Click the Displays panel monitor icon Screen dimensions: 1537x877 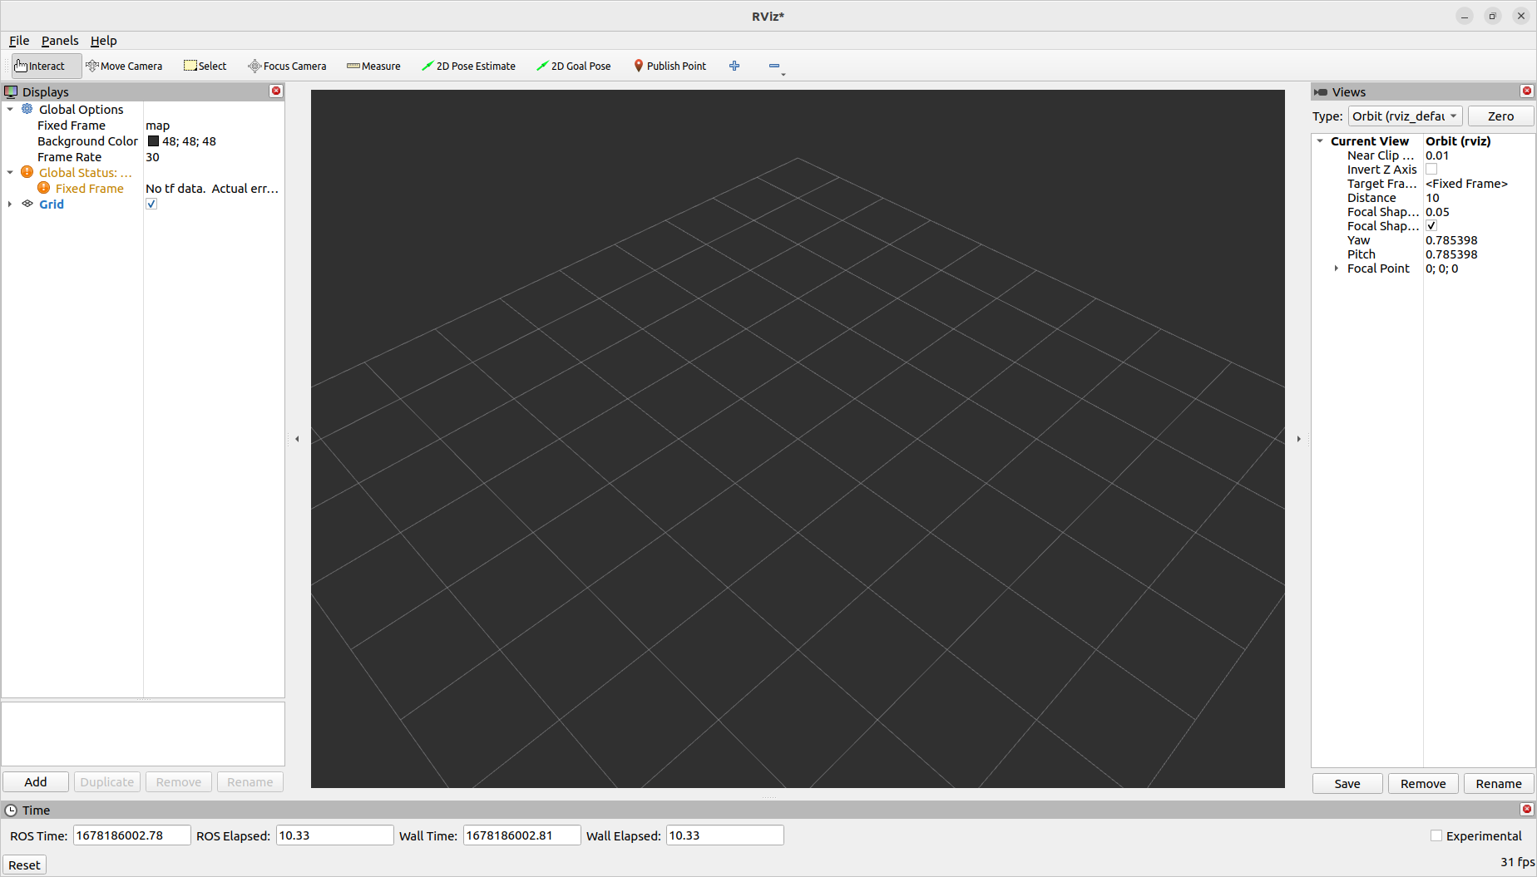click(x=11, y=91)
